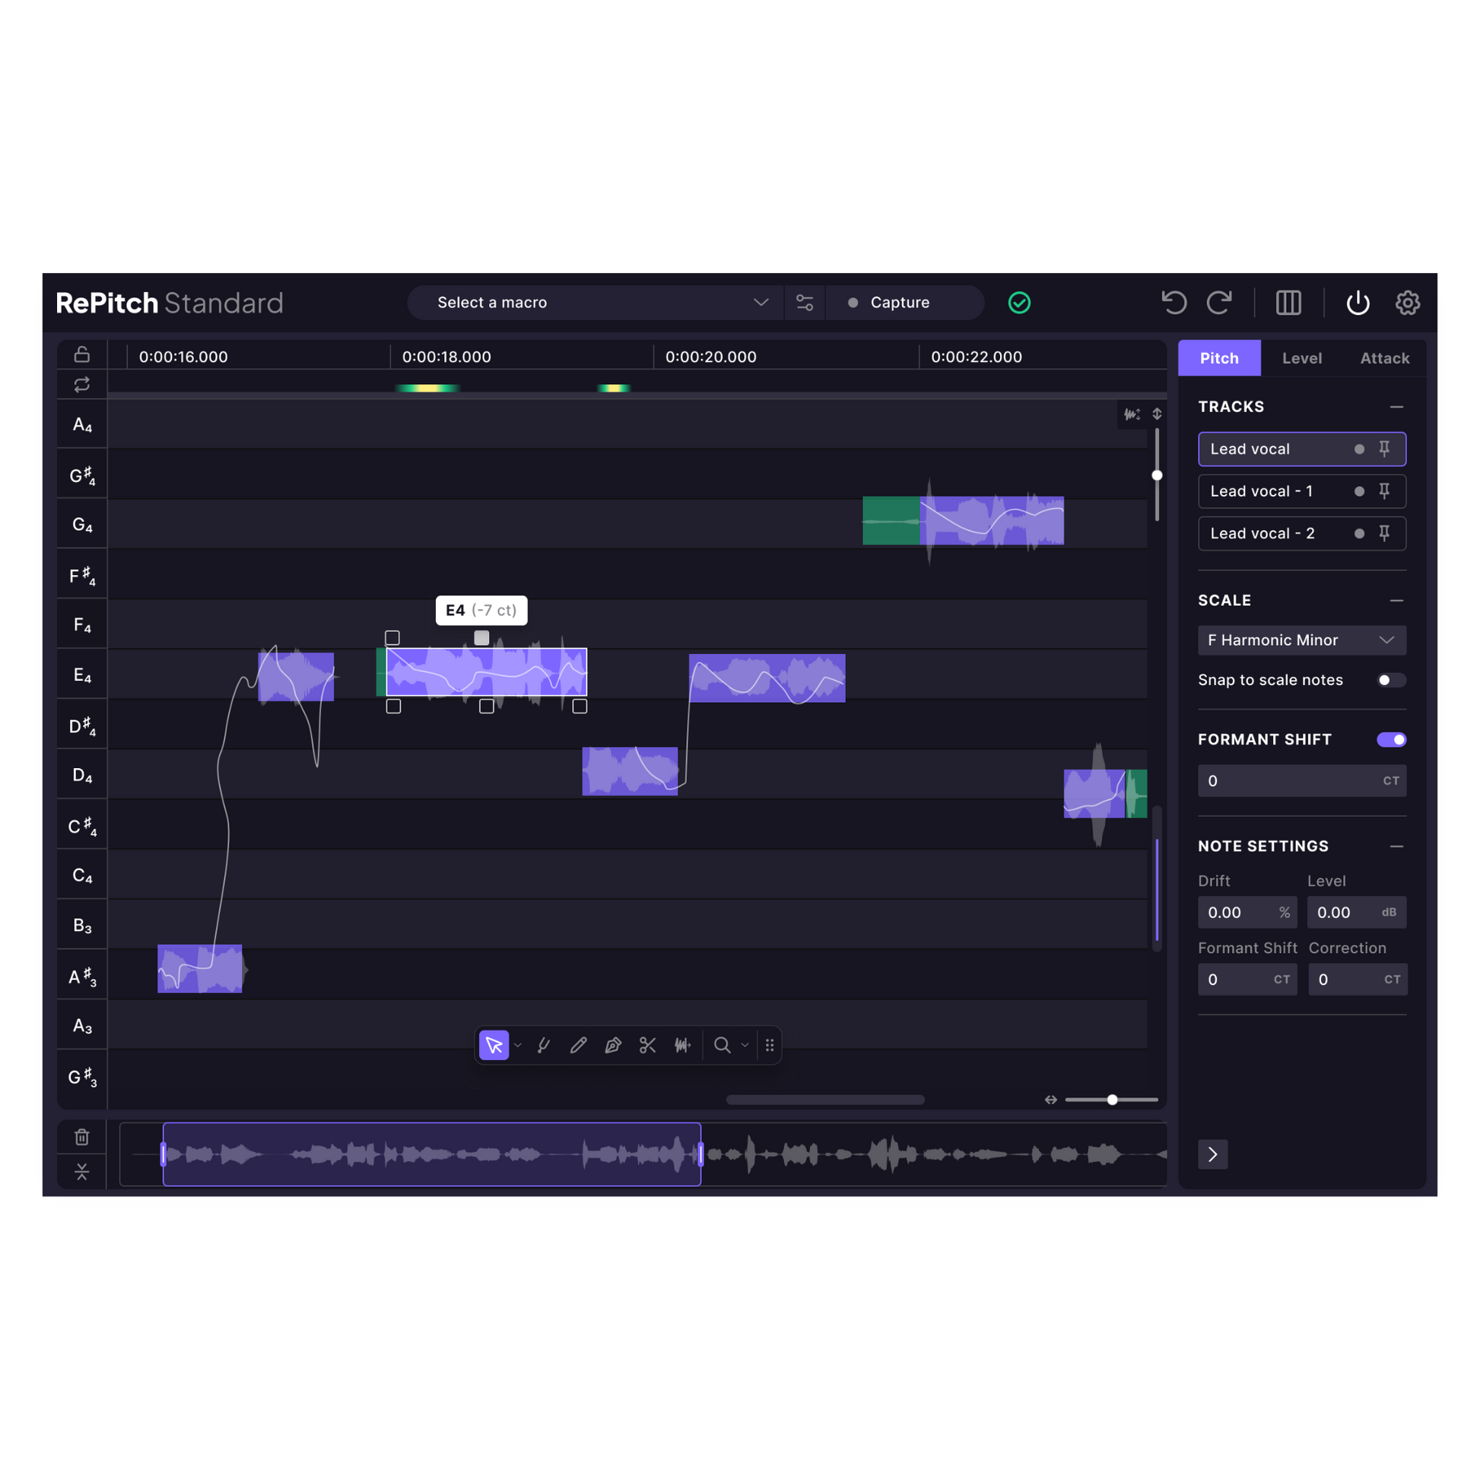Click the power bypass icon
This screenshot has width=1480, height=1480.
(x=1358, y=303)
